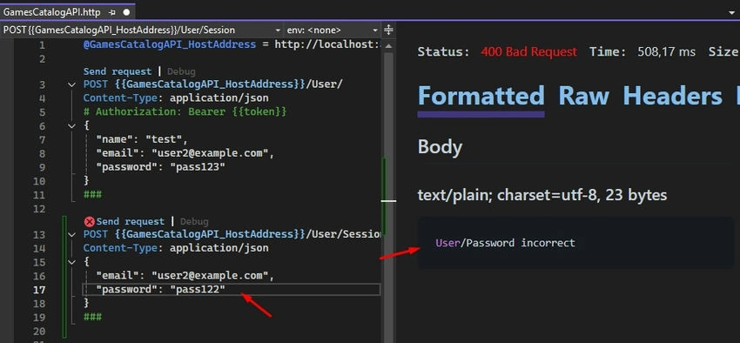Collapse the JSON body starting at line 6

click(x=71, y=126)
